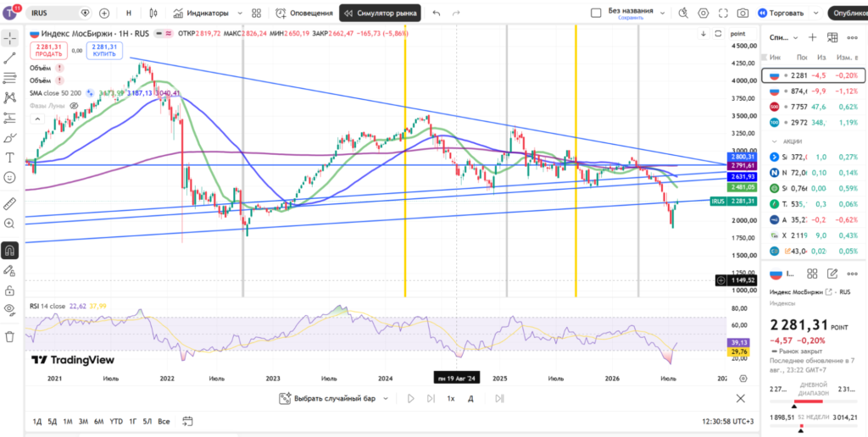Viewport: 868px width, 437px height.
Task: Expand the indicators favorites dropdown arrow
Action: tap(239, 13)
